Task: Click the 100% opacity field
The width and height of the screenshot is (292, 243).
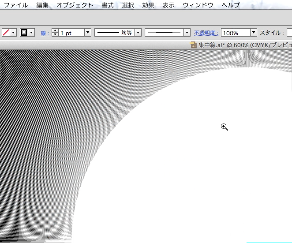Action: pos(236,33)
